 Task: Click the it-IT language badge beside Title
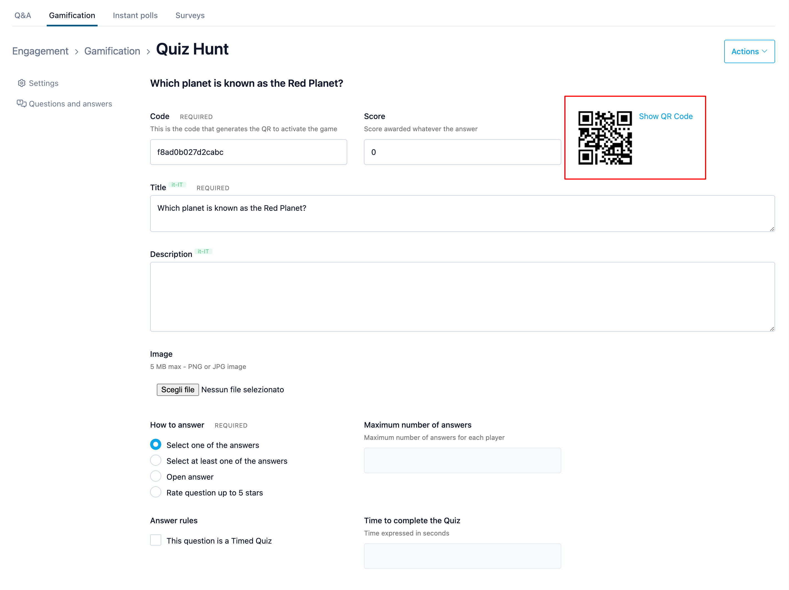(177, 184)
